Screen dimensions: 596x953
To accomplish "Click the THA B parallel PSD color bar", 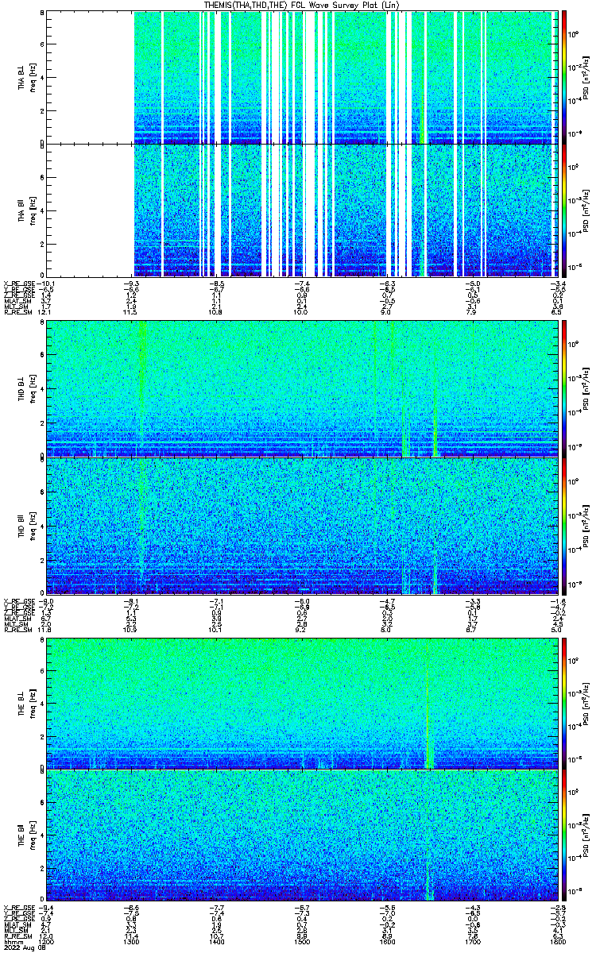I will [x=564, y=210].
